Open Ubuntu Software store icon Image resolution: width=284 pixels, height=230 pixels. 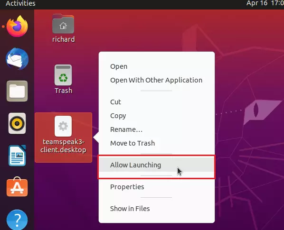pyautogui.click(x=17, y=187)
